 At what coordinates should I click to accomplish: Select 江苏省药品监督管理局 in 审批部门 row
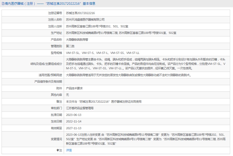80,108
